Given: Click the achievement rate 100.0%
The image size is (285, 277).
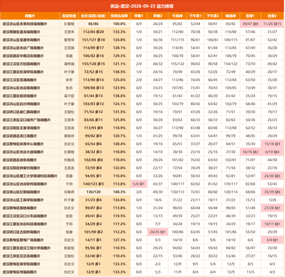Looking at the screenshot, I should (119, 24).
